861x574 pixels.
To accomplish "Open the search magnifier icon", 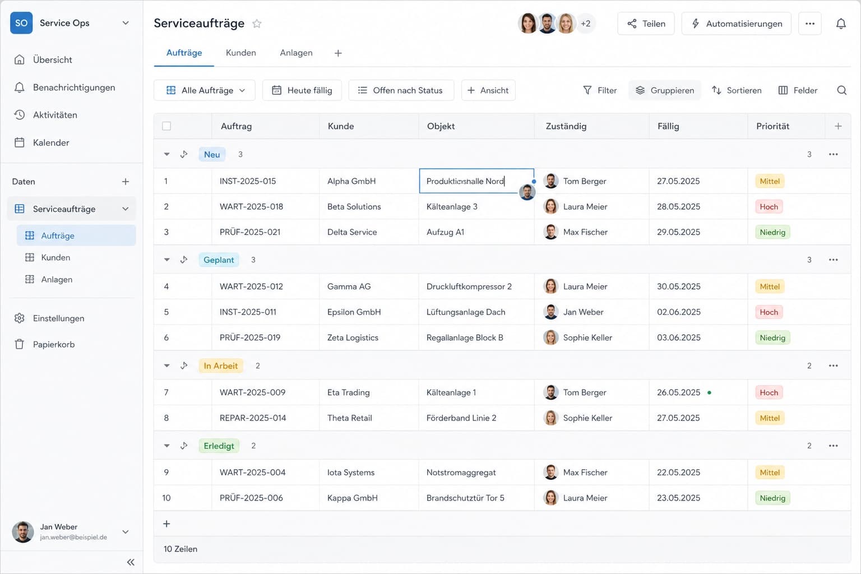I will tap(841, 90).
